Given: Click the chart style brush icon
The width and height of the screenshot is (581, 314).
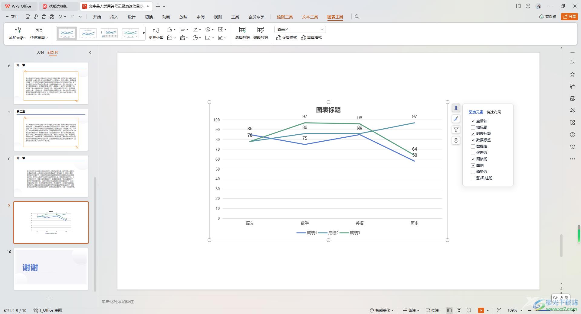Looking at the screenshot, I should click(x=456, y=119).
